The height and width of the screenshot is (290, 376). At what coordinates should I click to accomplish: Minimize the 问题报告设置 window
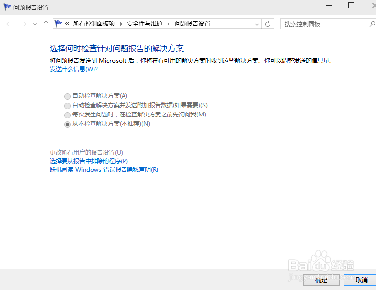pyautogui.click(x=329, y=6)
